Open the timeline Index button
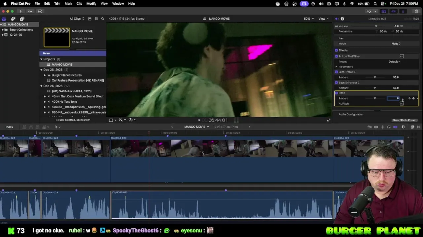This screenshot has width=423, height=237. click(x=9, y=127)
